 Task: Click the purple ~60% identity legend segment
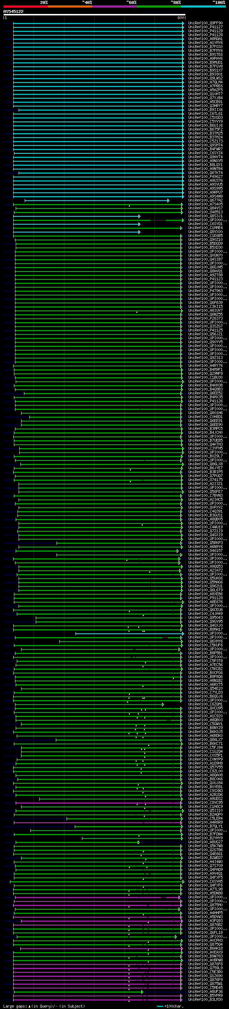[115, 6]
